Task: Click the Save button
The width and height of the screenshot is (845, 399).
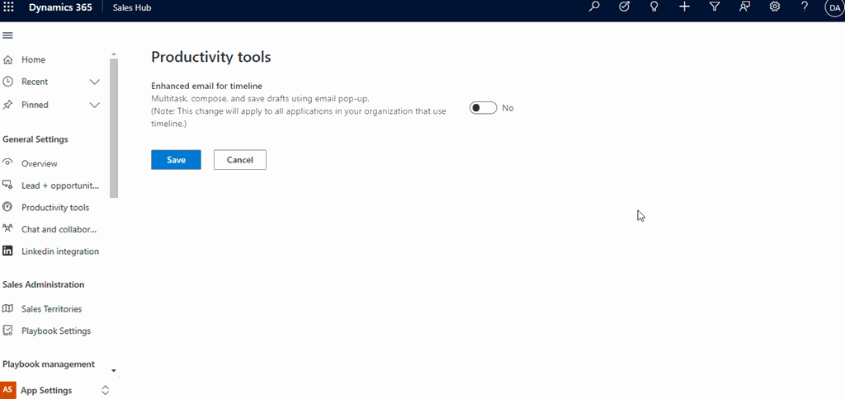Action: [x=176, y=160]
